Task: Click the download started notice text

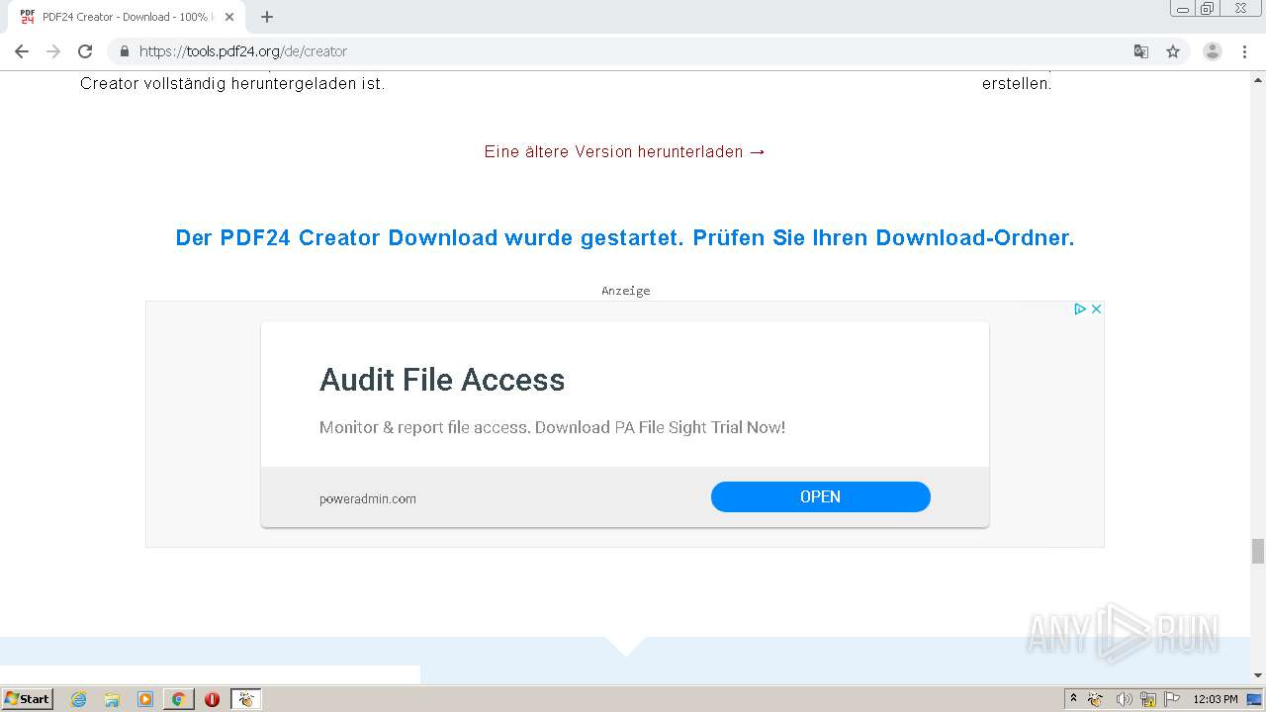Action: click(x=625, y=237)
